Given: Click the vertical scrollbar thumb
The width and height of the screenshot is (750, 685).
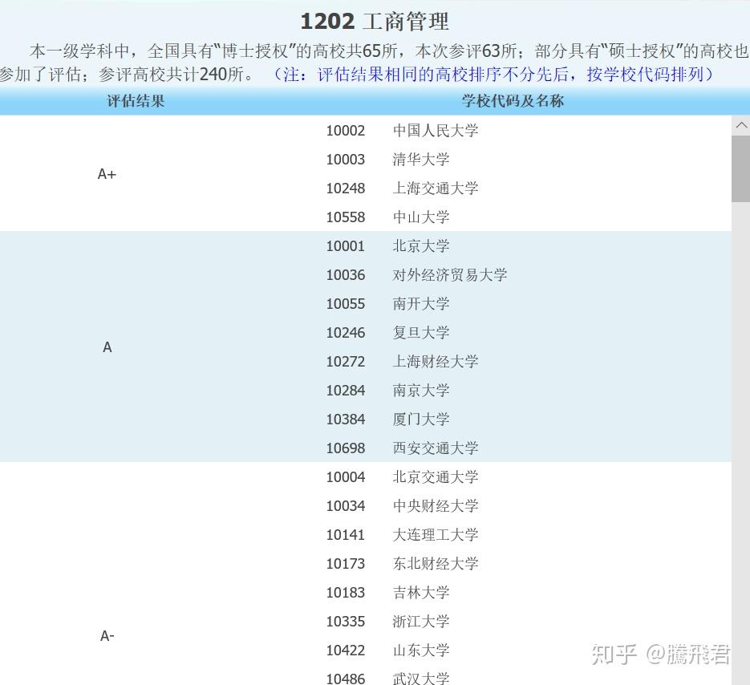Looking at the screenshot, I should click(x=741, y=168).
